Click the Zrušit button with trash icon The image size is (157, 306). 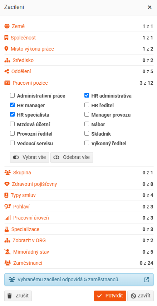point(18,296)
